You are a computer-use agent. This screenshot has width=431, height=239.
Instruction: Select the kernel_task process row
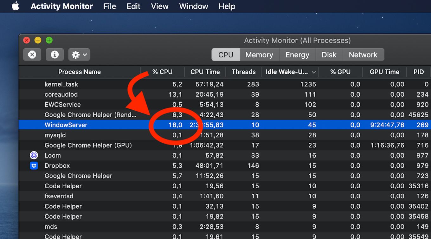[x=225, y=84]
